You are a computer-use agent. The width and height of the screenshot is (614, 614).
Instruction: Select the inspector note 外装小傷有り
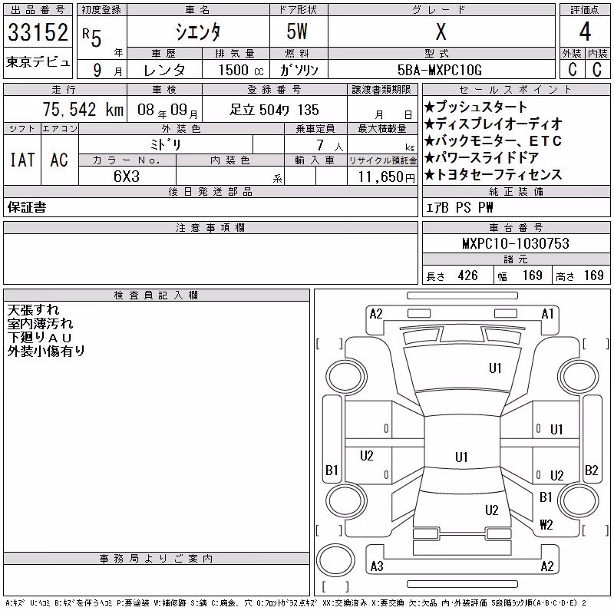46,351
